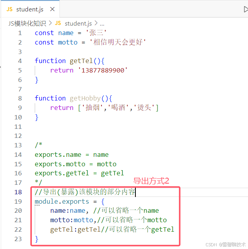
Task: Click the motto:motto property on line 21
Action: [x=72, y=220]
